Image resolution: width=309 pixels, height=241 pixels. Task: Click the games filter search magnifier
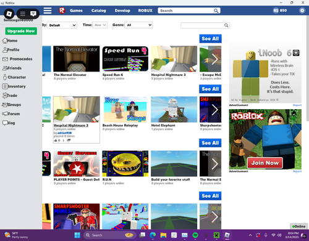point(226,25)
